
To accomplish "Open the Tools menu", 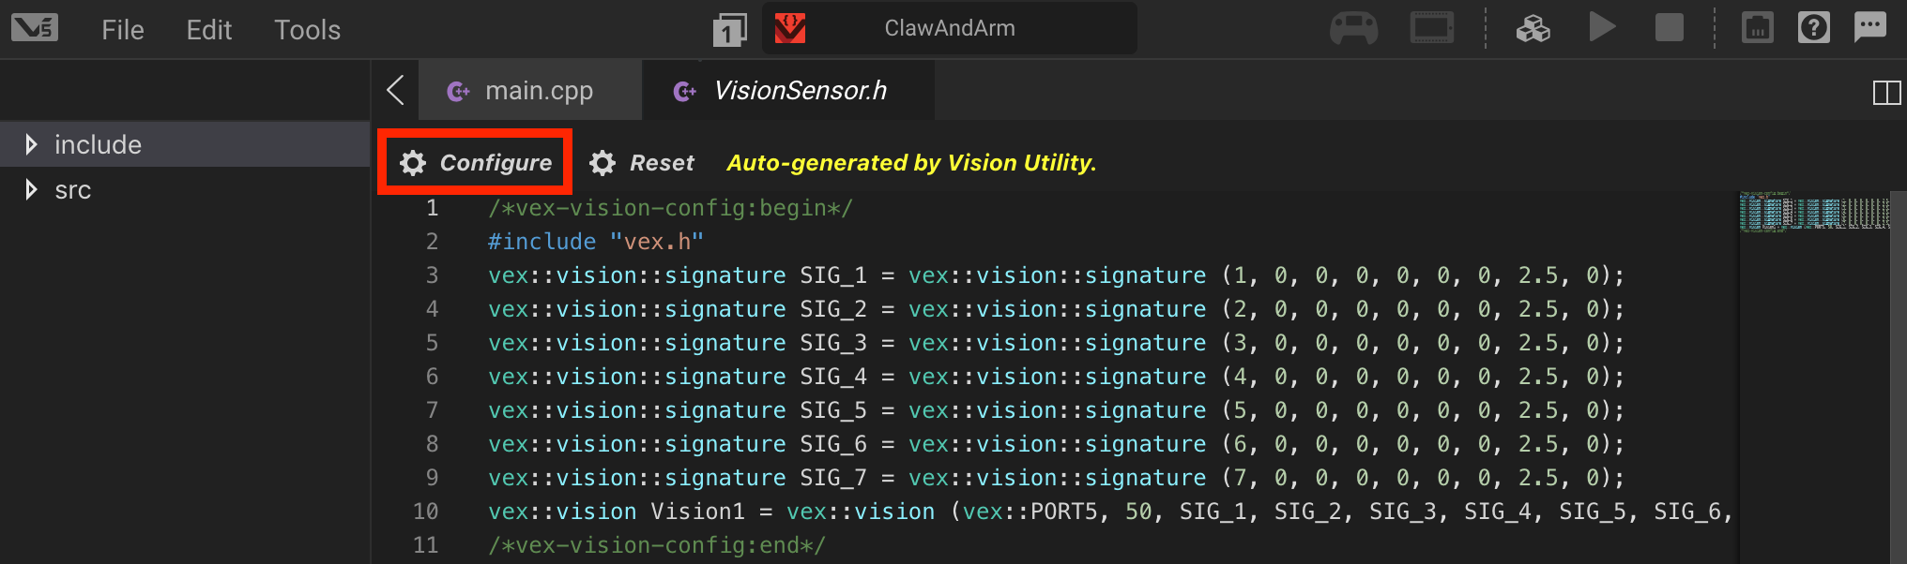I will 307,30.
